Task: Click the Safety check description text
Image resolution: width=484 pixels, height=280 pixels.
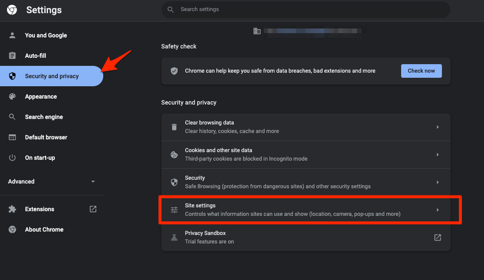Action: [280, 71]
